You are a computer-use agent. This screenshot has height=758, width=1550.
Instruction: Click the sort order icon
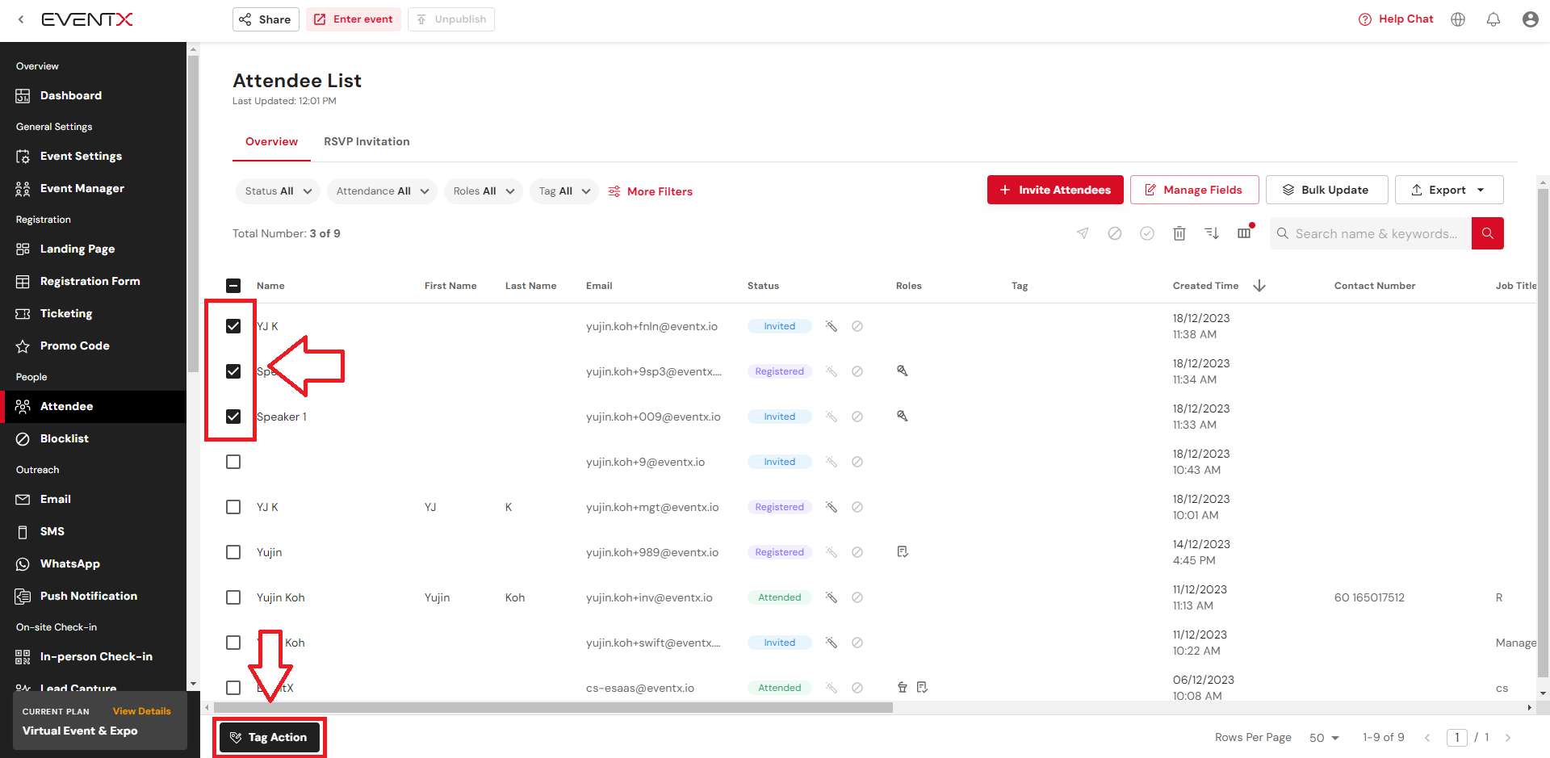point(1212,233)
